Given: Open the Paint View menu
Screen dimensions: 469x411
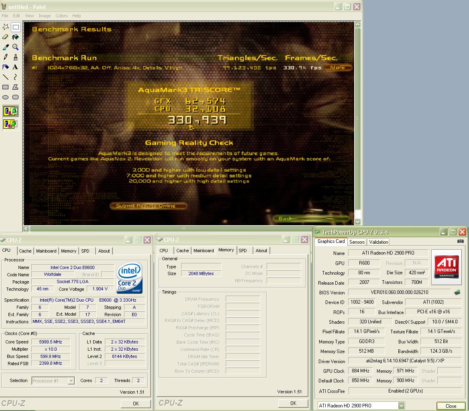Looking at the screenshot, I should tap(29, 16).
